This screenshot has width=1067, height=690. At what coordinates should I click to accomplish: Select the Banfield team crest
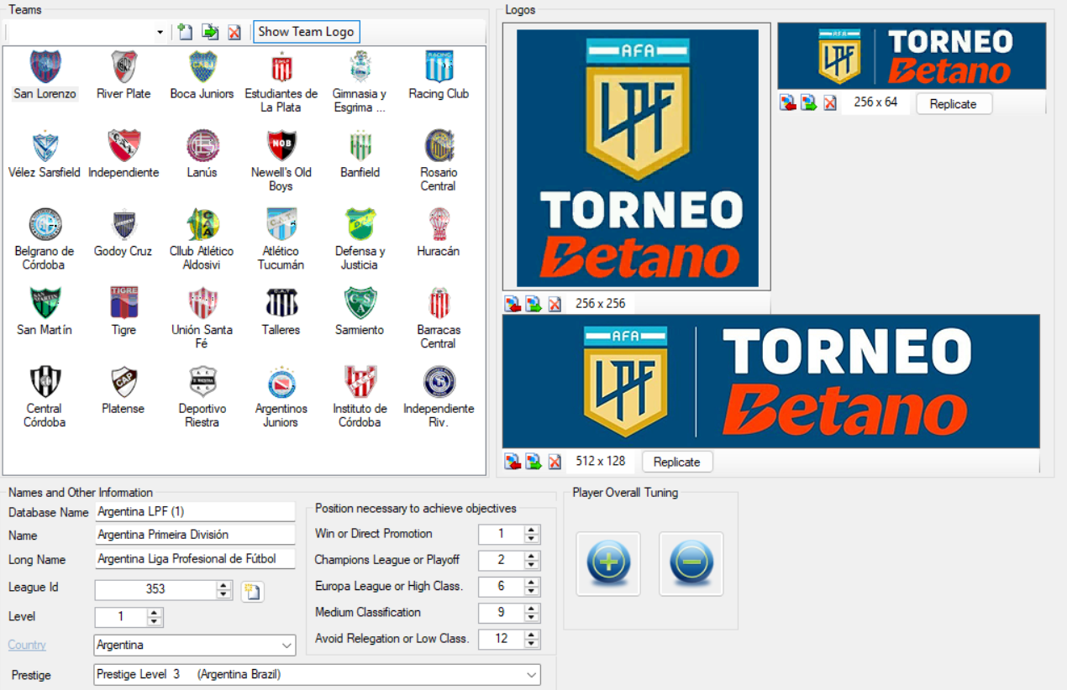tap(360, 145)
